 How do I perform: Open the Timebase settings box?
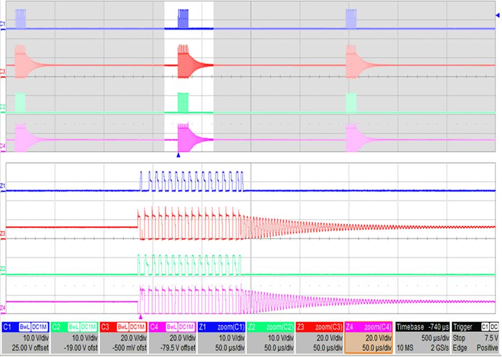423,336
